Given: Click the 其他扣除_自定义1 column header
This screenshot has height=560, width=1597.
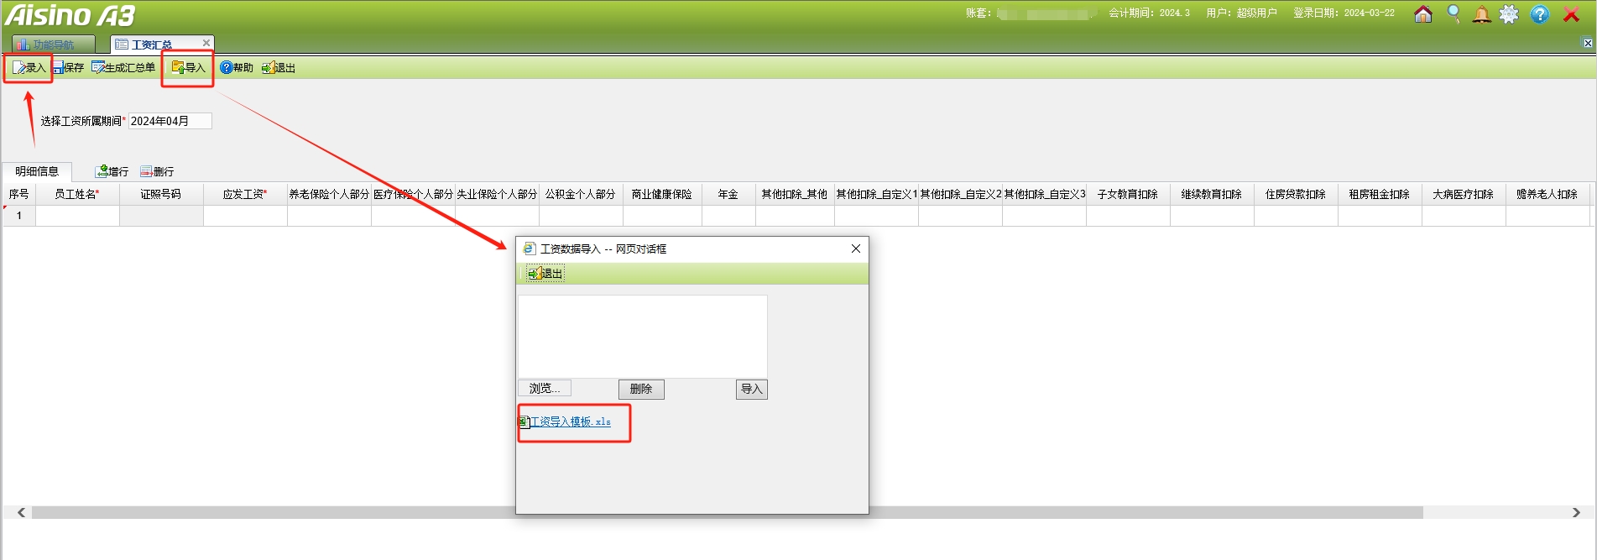Looking at the screenshot, I should pyautogui.click(x=877, y=194).
